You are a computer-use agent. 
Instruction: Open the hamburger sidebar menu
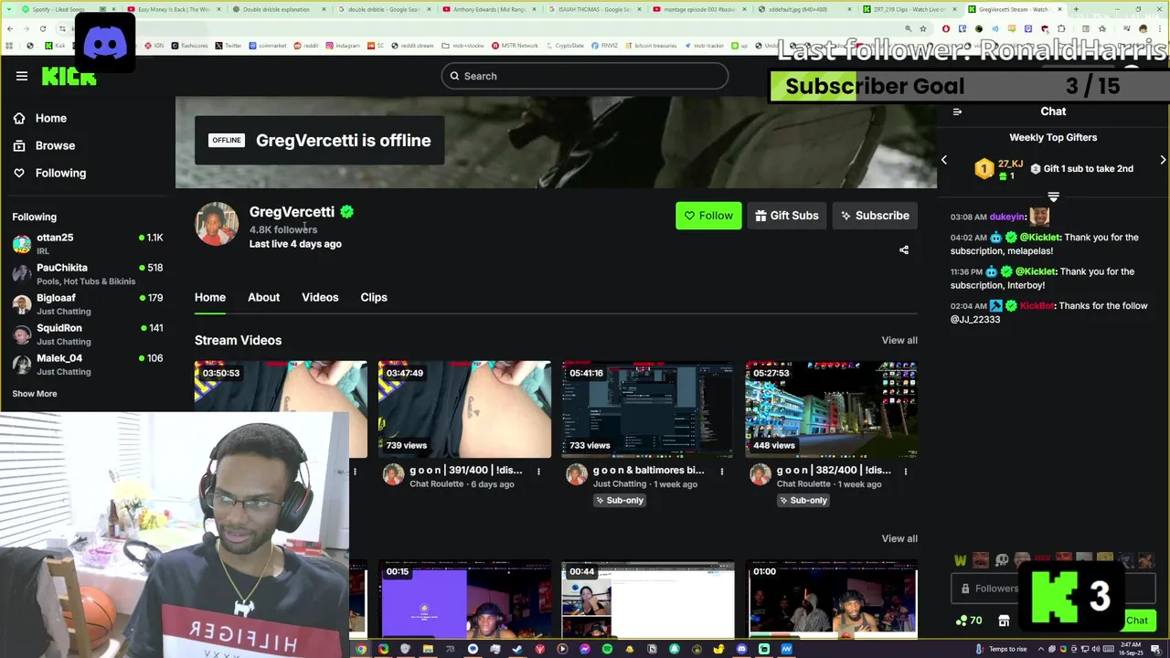pyautogui.click(x=22, y=76)
